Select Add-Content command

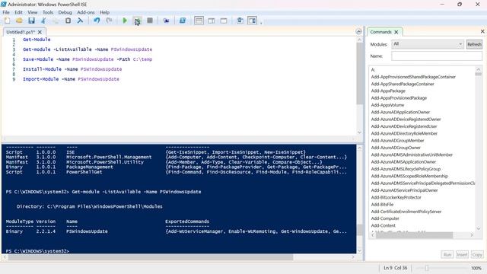coord(384,225)
